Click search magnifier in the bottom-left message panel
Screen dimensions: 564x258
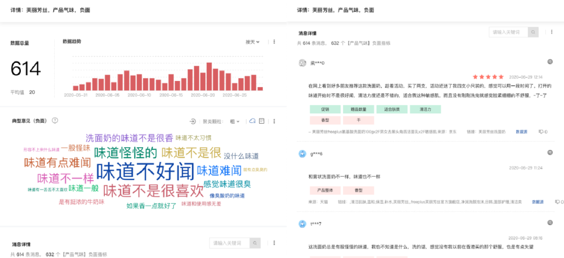[255, 243]
